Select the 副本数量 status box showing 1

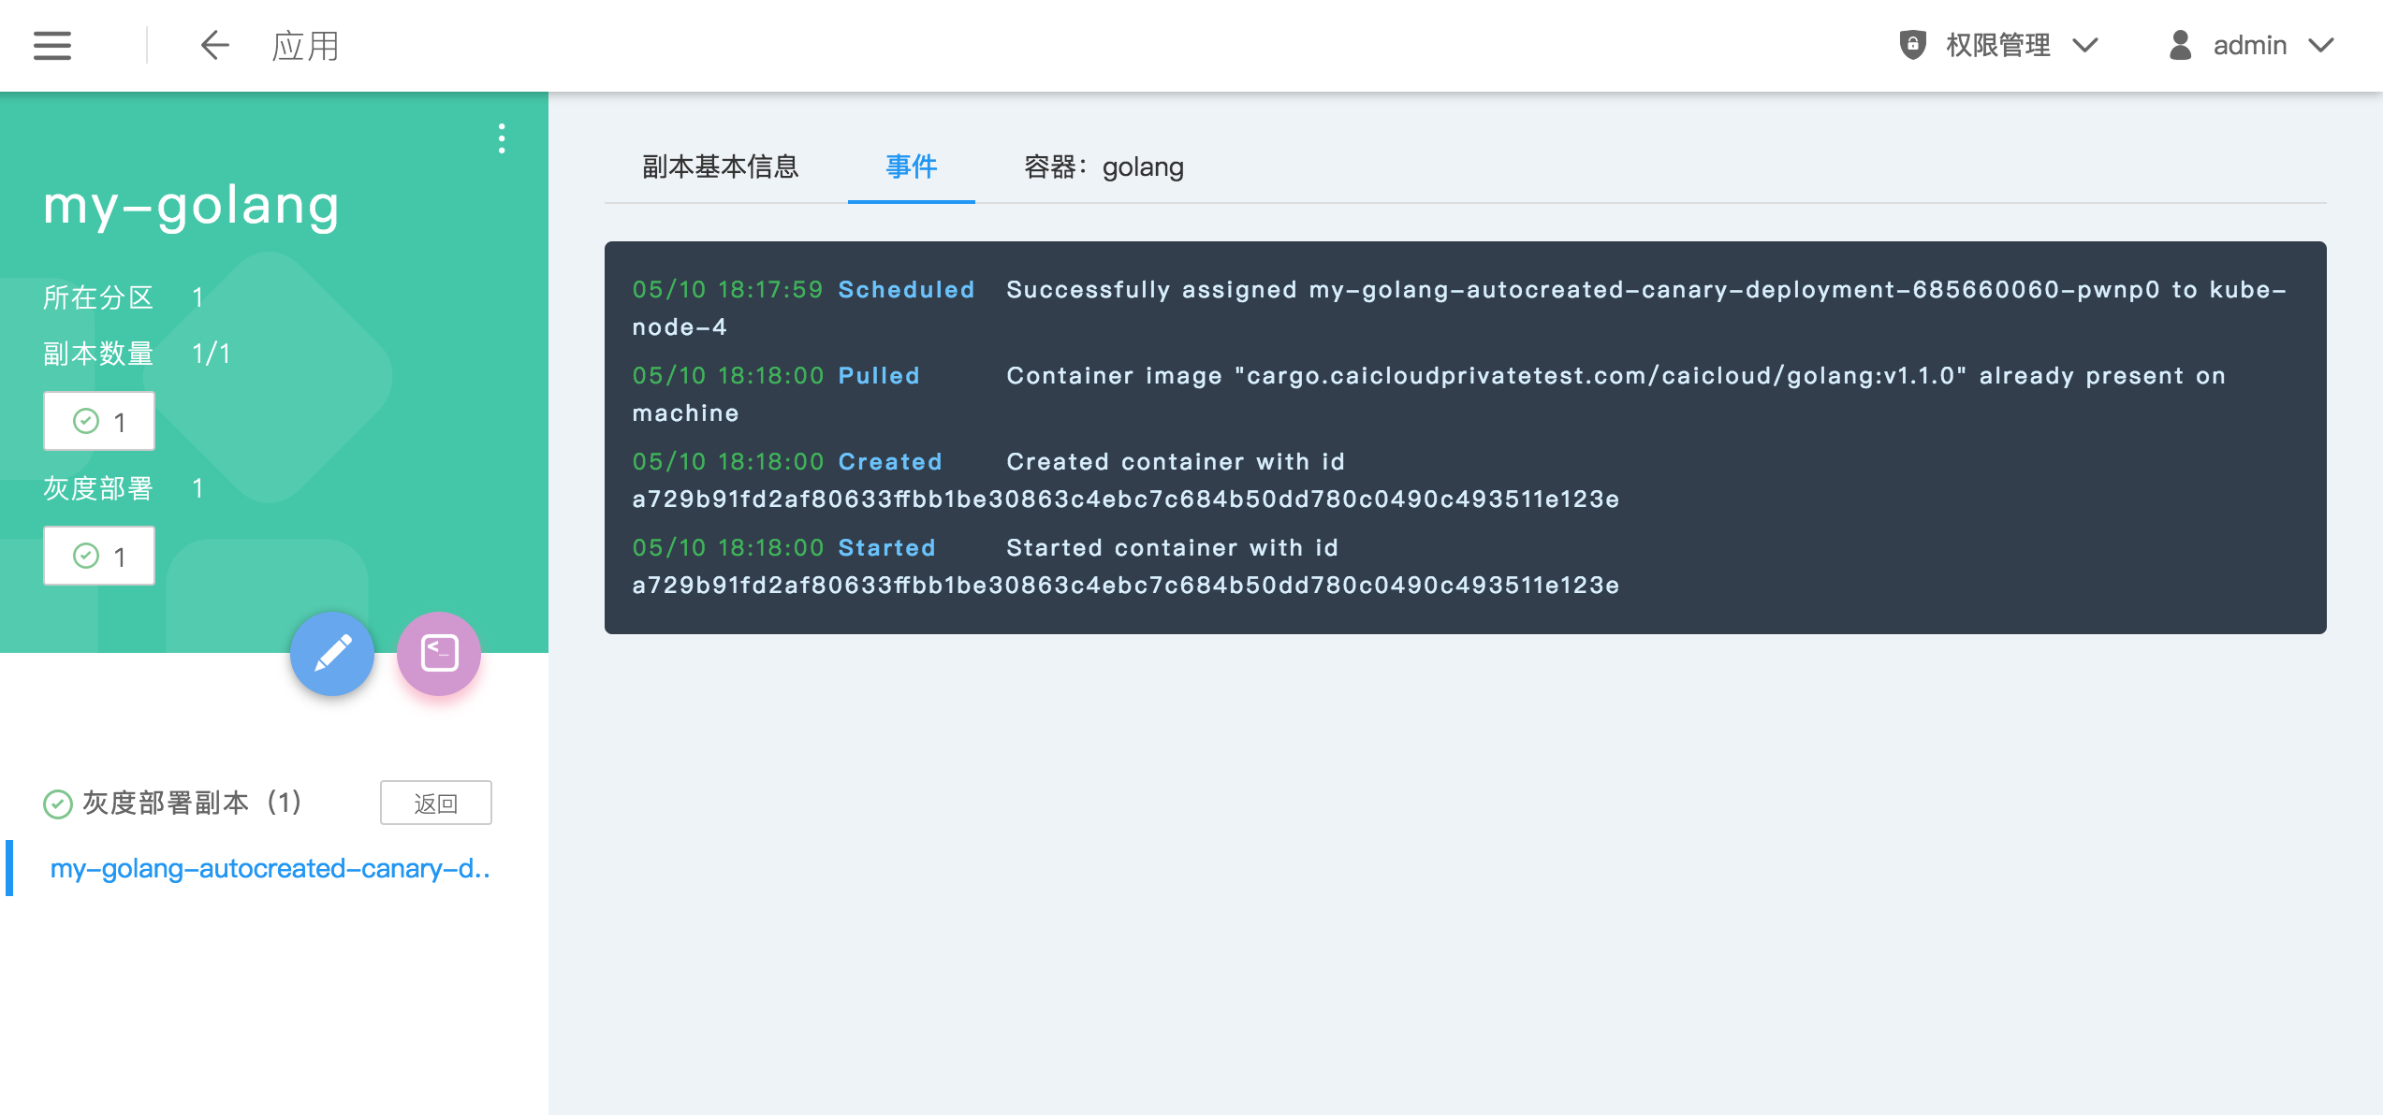pos(99,422)
